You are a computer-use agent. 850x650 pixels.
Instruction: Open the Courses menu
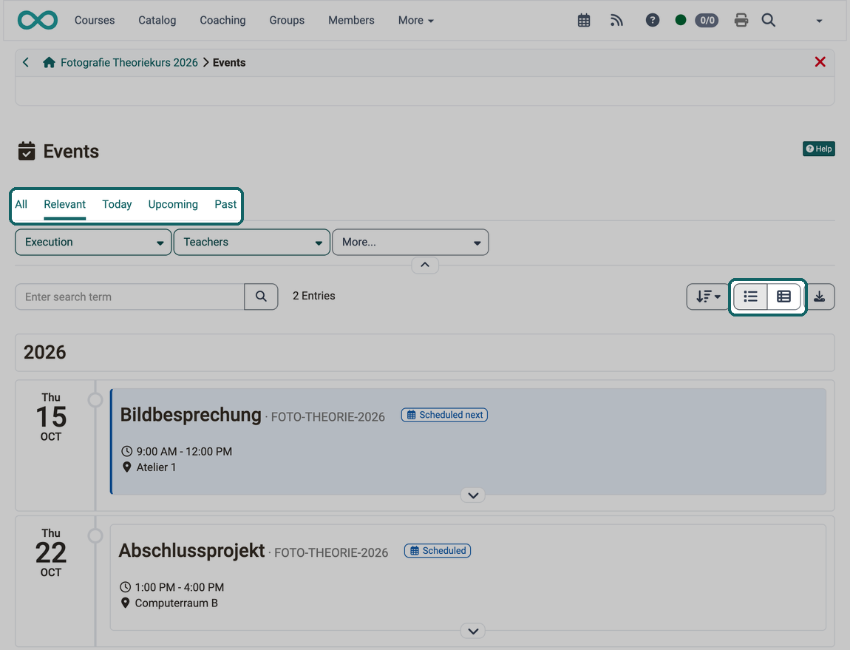tap(95, 20)
